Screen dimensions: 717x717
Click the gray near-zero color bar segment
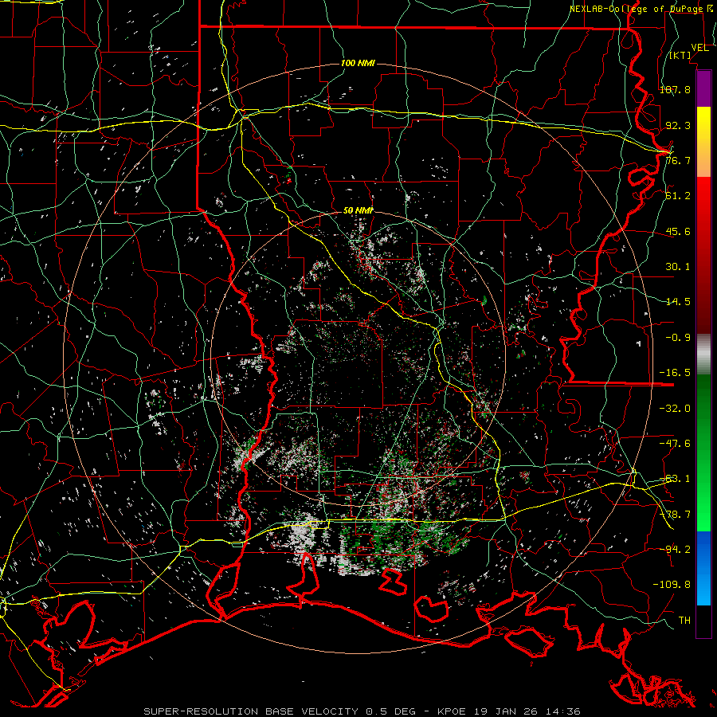pyautogui.click(x=703, y=355)
